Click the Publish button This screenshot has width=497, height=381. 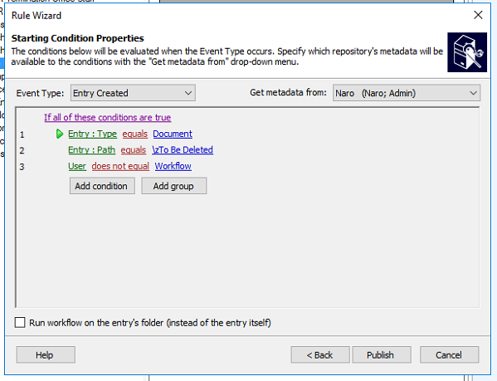coord(382,354)
